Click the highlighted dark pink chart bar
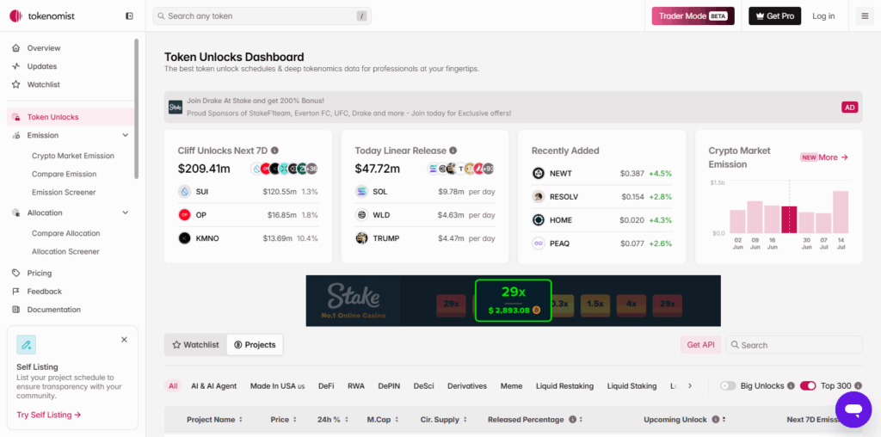881x437 pixels. (x=789, y=219)
